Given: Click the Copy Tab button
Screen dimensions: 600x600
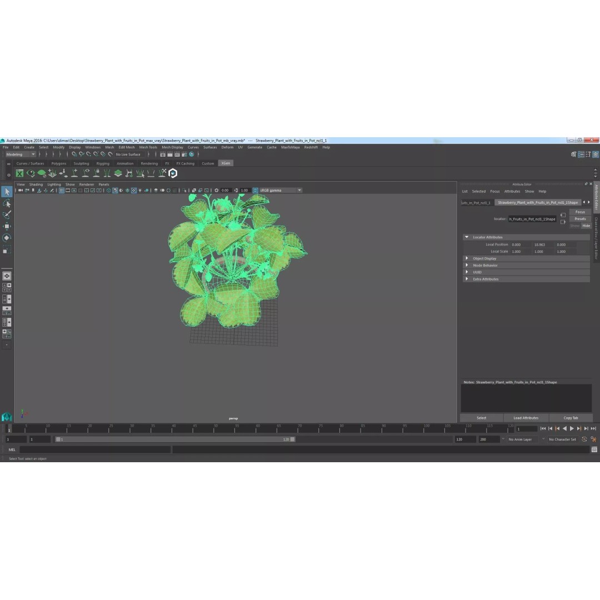Looking at the screenshot, I should 571,418.
